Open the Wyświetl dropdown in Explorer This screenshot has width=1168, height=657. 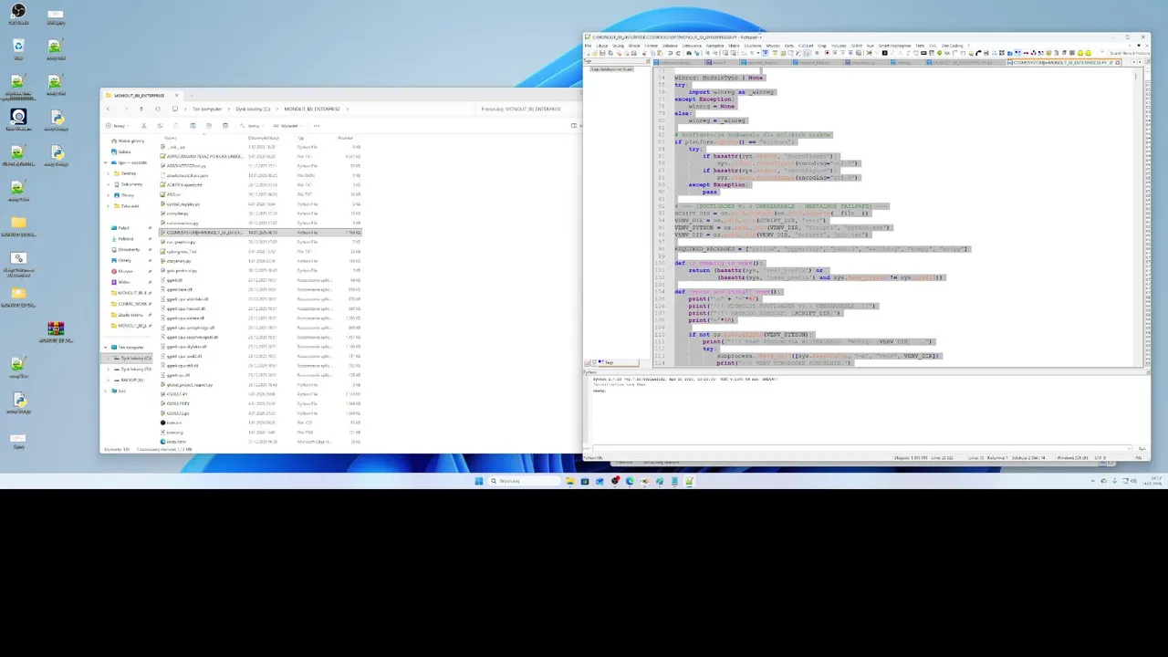288,126
